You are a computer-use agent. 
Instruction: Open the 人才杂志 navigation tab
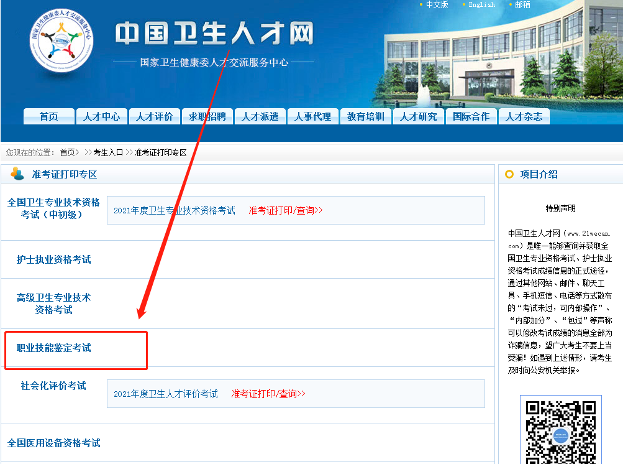[x=524, y=116]
